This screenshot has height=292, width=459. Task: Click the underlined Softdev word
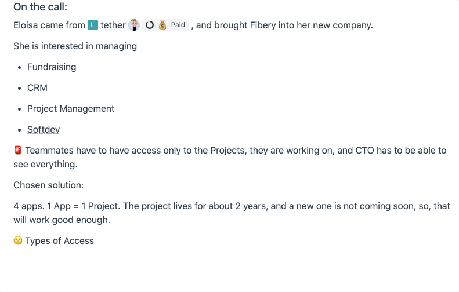point(44,130)
